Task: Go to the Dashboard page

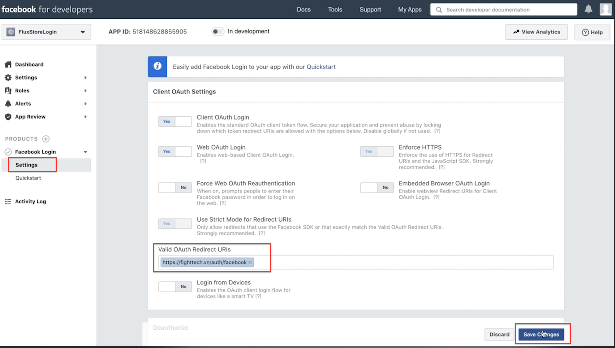Action: [x=29, y=64]
